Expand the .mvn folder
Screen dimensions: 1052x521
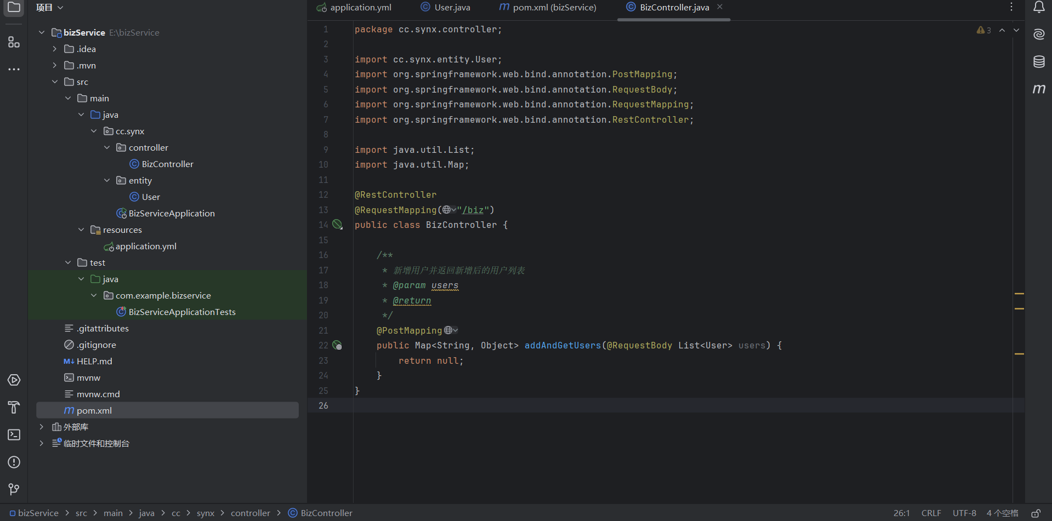(55, 65)
